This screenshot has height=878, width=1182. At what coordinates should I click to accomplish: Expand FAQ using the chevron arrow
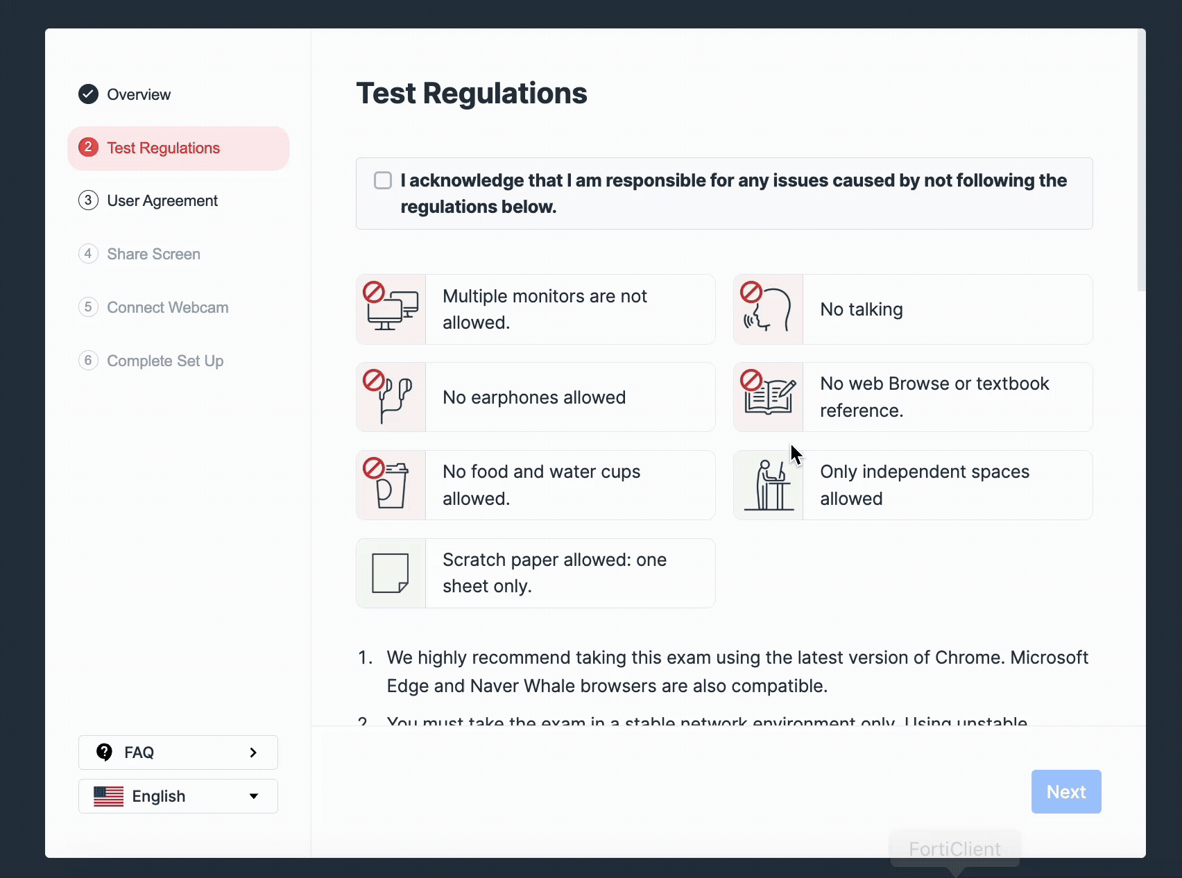253,752
